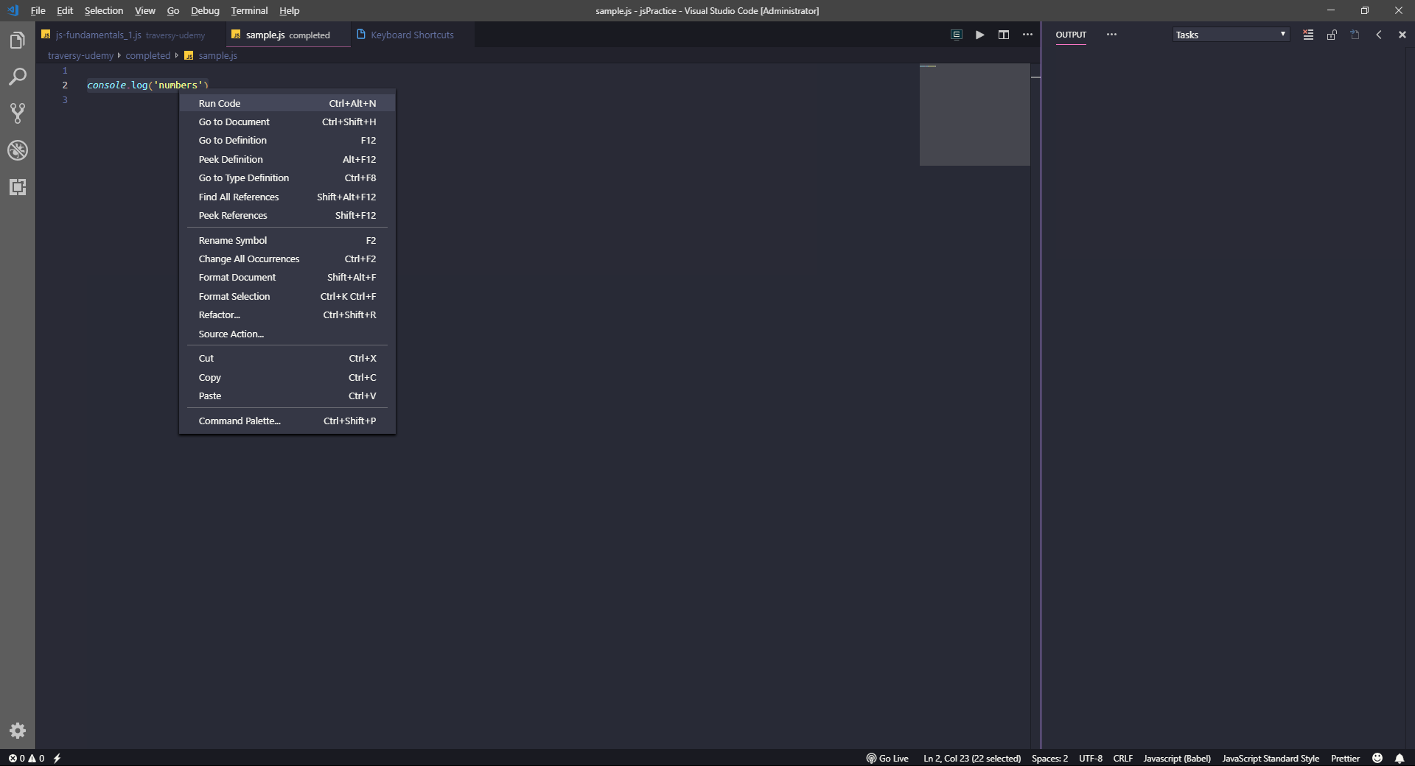Choose Run Code from the context menu
The image size is (1415, 766).
coord(287,103)
